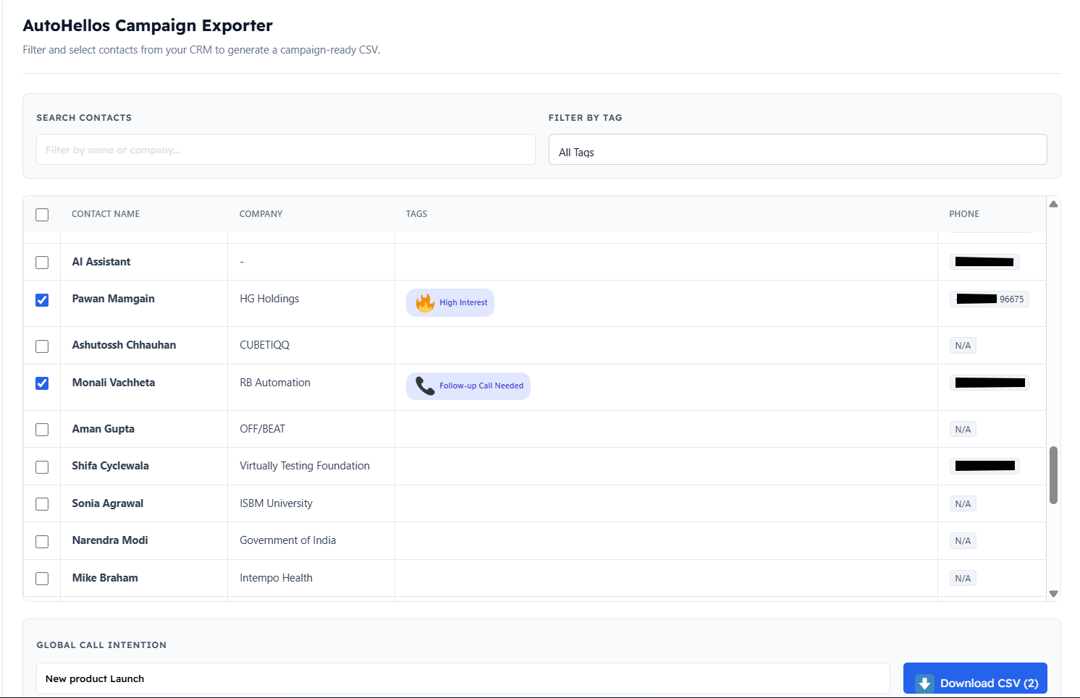
Task: Toggle the select-all checkbox in table header
Action: [x=42, y=215]
